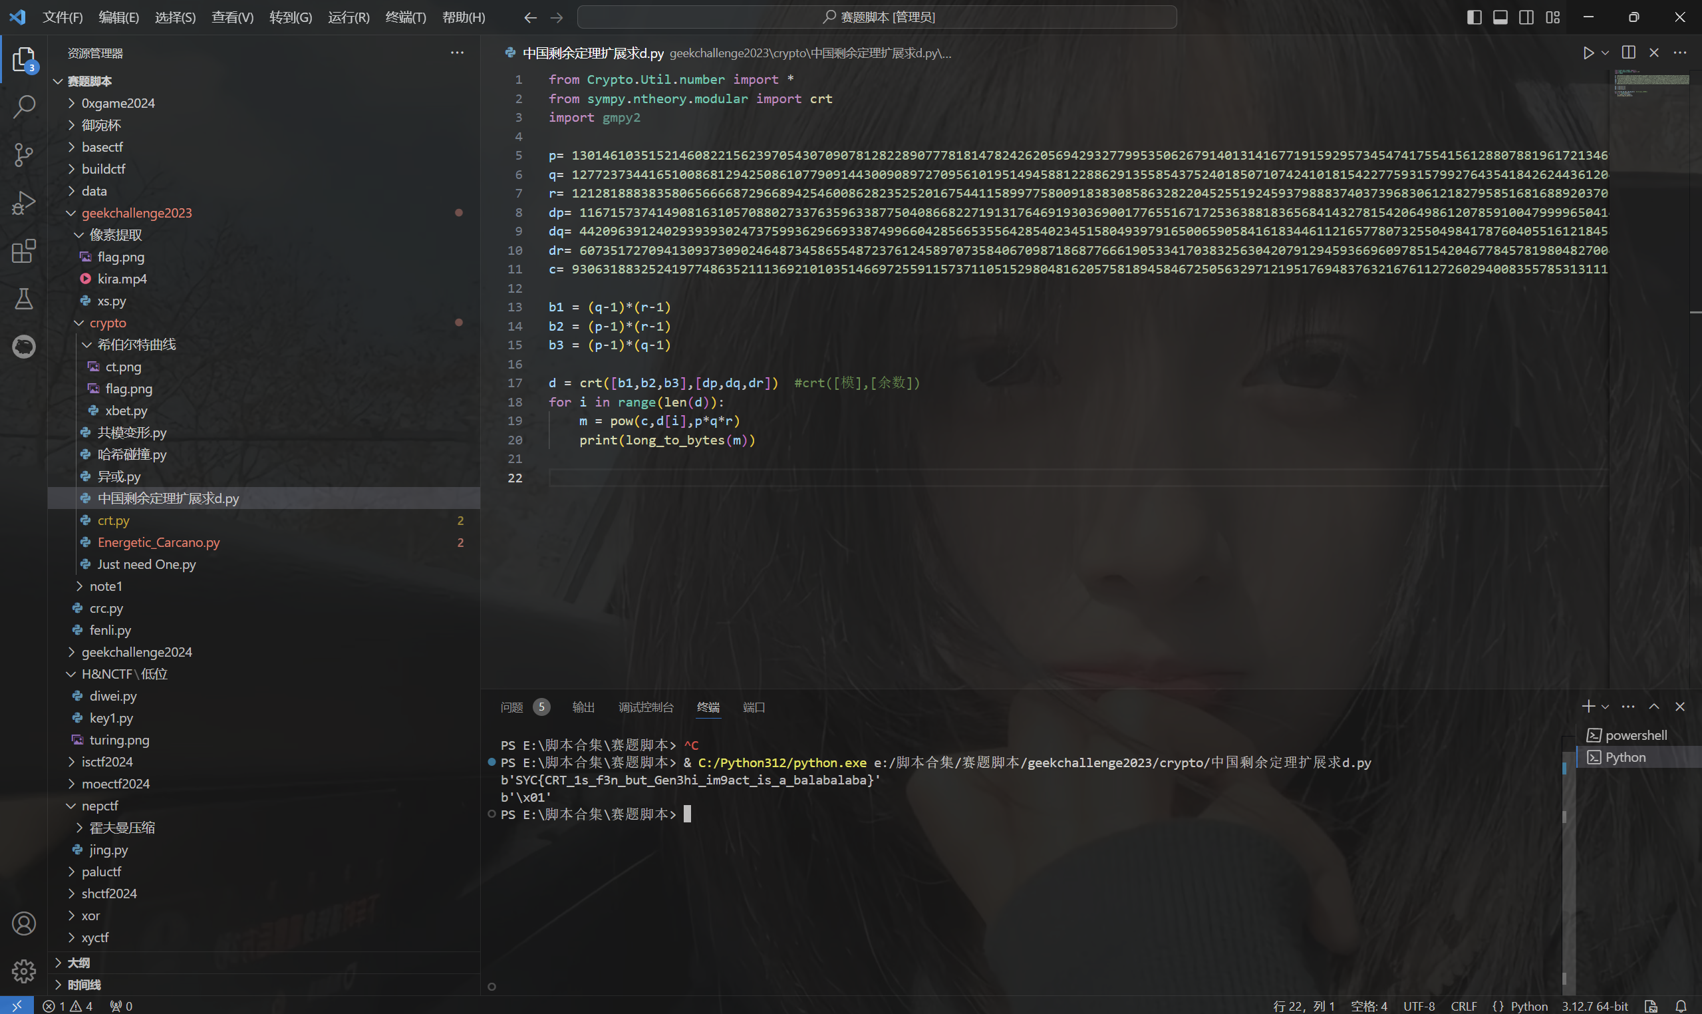Go forward using the navigation arrow
The width and height of the screenshot is (1702, 1014).
click(557, 17)
